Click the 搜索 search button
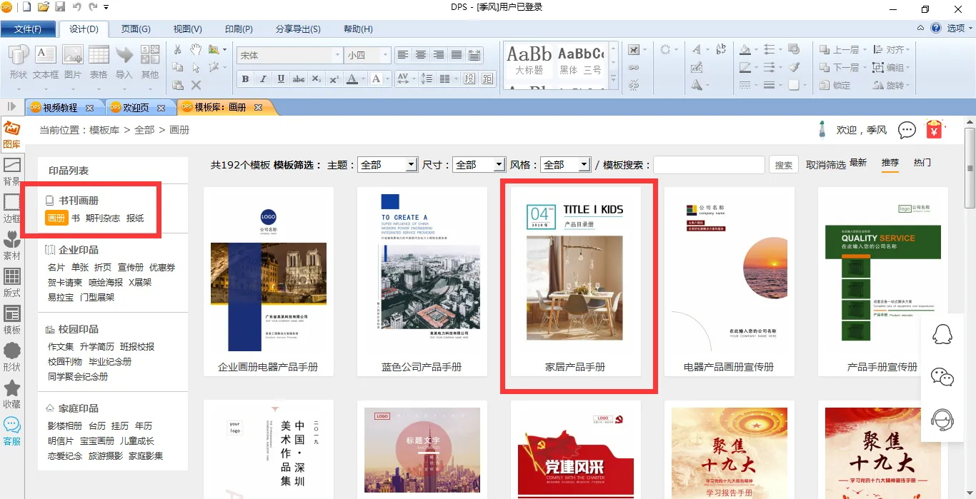The height and width of the screenshot is (499, 976). click(x=784, y=165)
